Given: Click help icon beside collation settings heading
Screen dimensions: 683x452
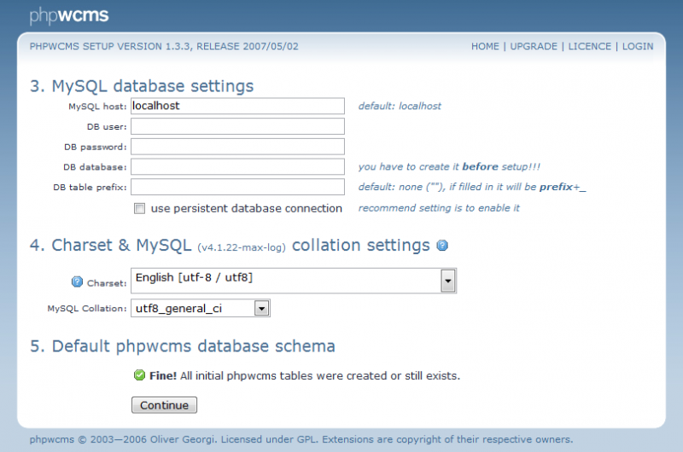Looking at the screenshot, I should click(442, 246).
